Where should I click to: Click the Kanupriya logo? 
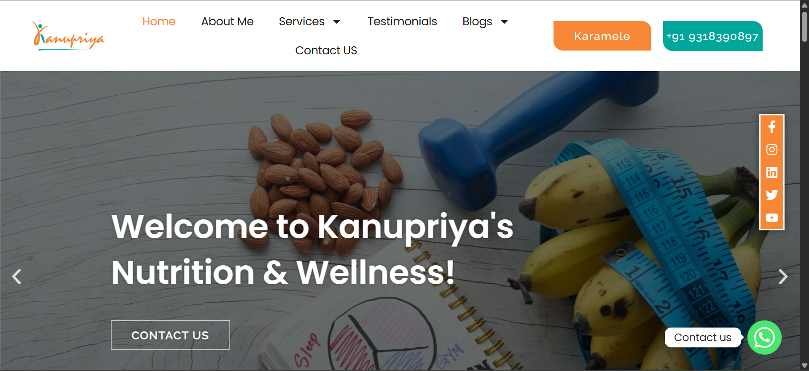(x=68, y=36)
